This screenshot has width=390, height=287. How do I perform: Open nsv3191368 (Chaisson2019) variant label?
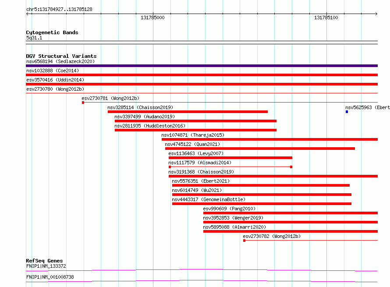(201, 172)
